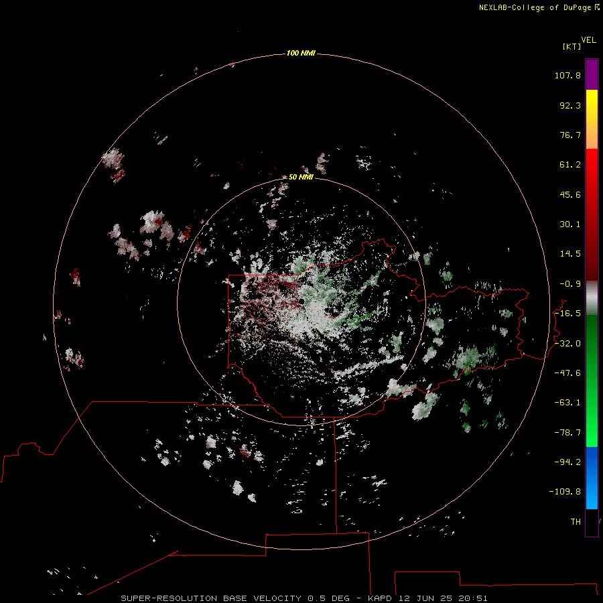The image size is (603, 603).
Task: Pick the gray near-zero segment of color bar
Action: tap(592, 298)
